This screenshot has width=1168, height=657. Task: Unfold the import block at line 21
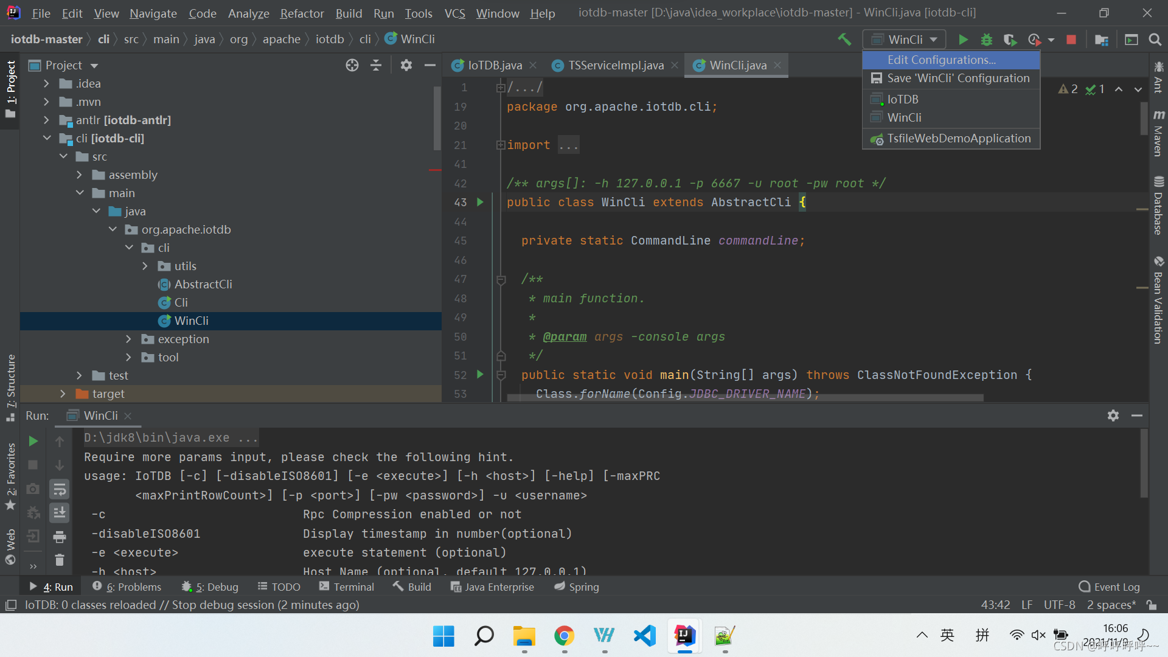[501, 145]
